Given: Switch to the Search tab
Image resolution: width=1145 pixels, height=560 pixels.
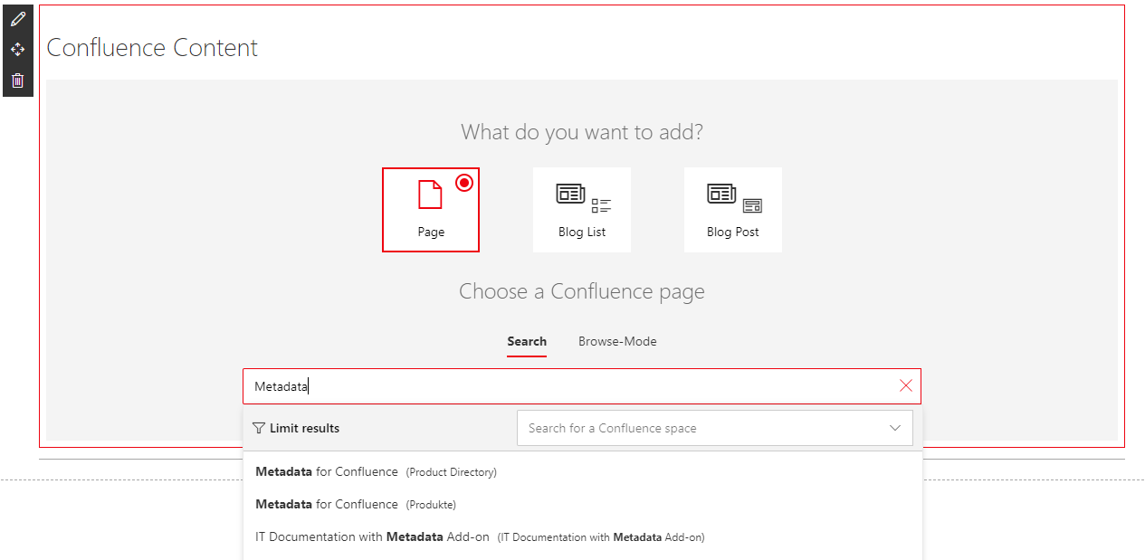Looking at the screenshot, I should click(527, 341).
